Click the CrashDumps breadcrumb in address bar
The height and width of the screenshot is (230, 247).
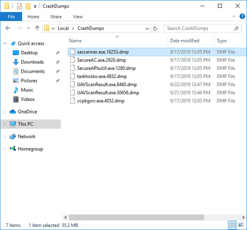coord(91,28)
